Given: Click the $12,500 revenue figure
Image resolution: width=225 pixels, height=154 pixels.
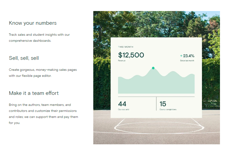Looking at the screenshot, I should [x=131, y=55].
